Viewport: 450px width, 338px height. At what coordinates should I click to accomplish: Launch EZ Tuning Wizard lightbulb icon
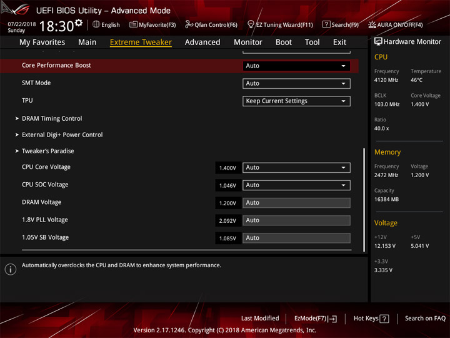(251, 24)
